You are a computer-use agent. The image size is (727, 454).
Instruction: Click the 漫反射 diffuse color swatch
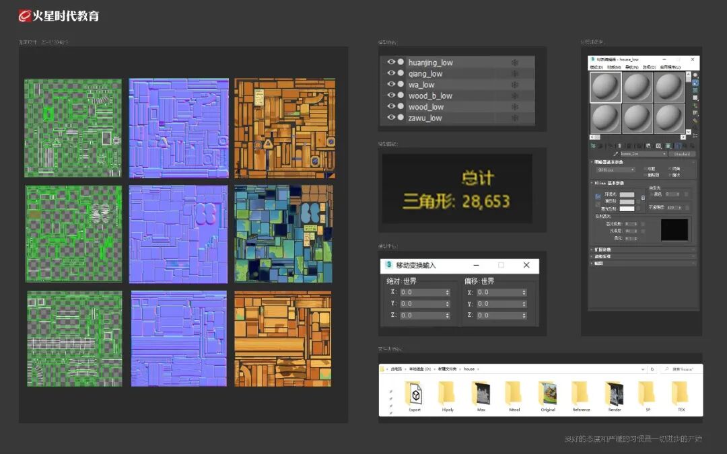(x=627, y=202)
